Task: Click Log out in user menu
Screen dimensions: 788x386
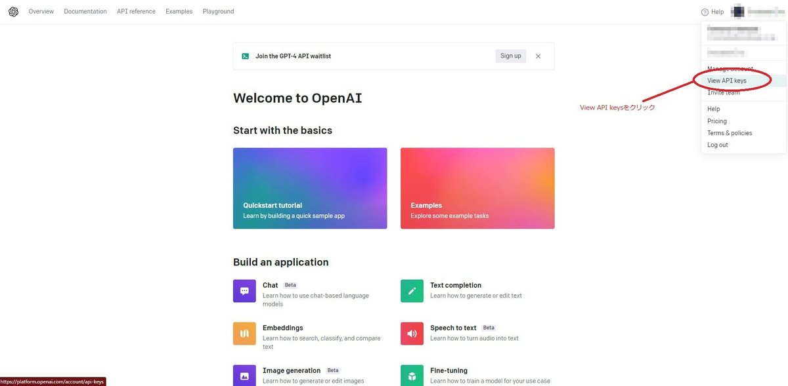Action: click(x=743, y=145)
